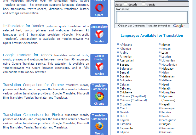Click inside the Translation text box
This screenshot has height=135, width=196.
pos(152,17)
